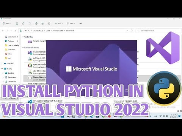Expand Downloads under This PC
The height and width of the screenshot is (136, 182).
coord(3,82)
